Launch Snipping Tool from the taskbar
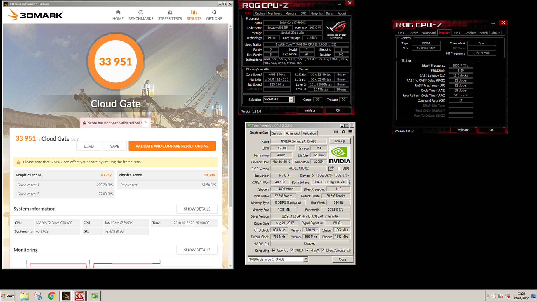537x302 pixels. click(x=38, y=296)
